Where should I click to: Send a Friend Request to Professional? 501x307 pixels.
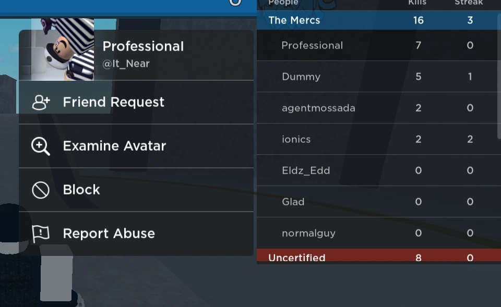click(114, 102)
